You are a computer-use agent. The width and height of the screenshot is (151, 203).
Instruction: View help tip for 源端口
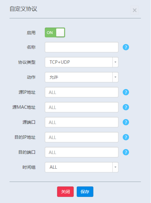click(126, 122)
